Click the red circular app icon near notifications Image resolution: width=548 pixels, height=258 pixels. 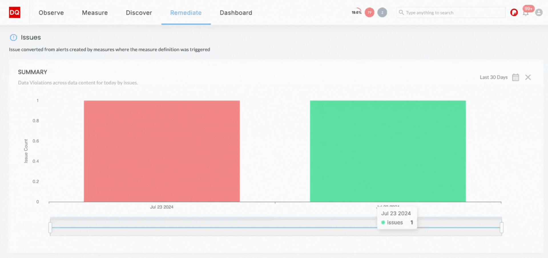tap(514, 13)
